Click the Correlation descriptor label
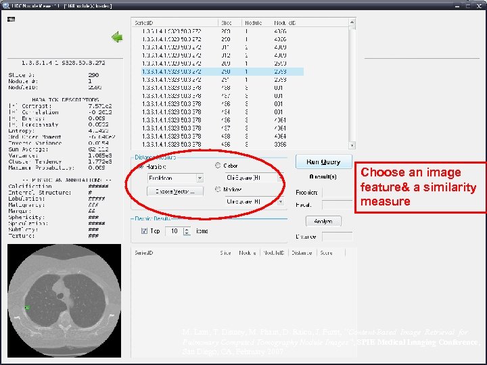Viewport: 487px width, 365px height. [40, 112]
